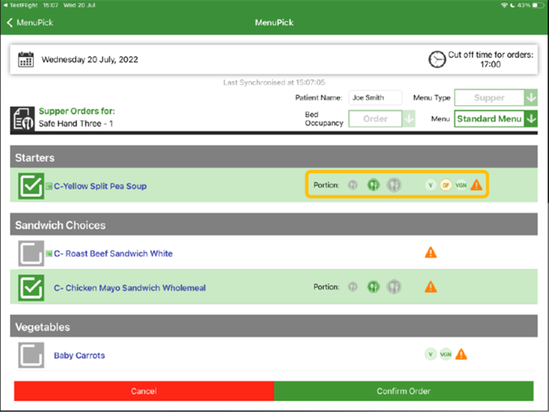Go back to MenuPick
The width and height of the screenshot is (549, 412).
(x=30, y=22)
